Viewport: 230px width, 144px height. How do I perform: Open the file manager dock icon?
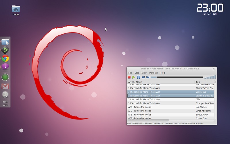(x=5, y=42)
